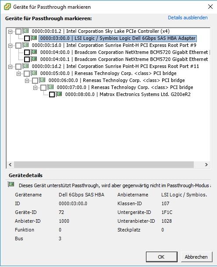Collapse the 0000:00:1d.2 Root Port #11 node
217x267 pixels.
point(11,67)
